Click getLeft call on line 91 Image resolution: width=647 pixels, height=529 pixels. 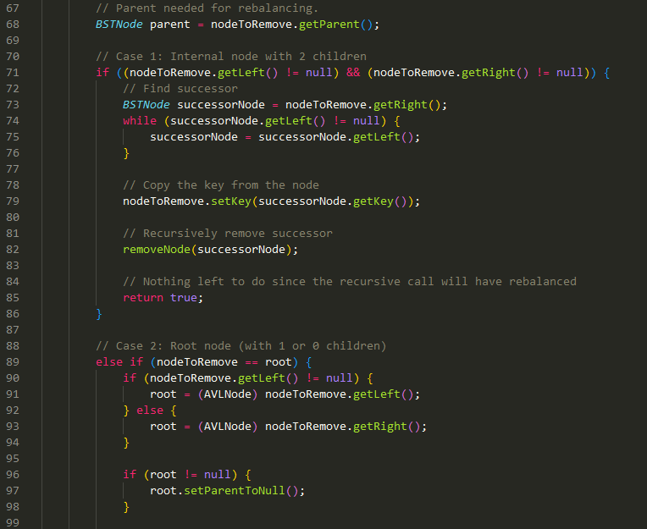click(377, 394)
